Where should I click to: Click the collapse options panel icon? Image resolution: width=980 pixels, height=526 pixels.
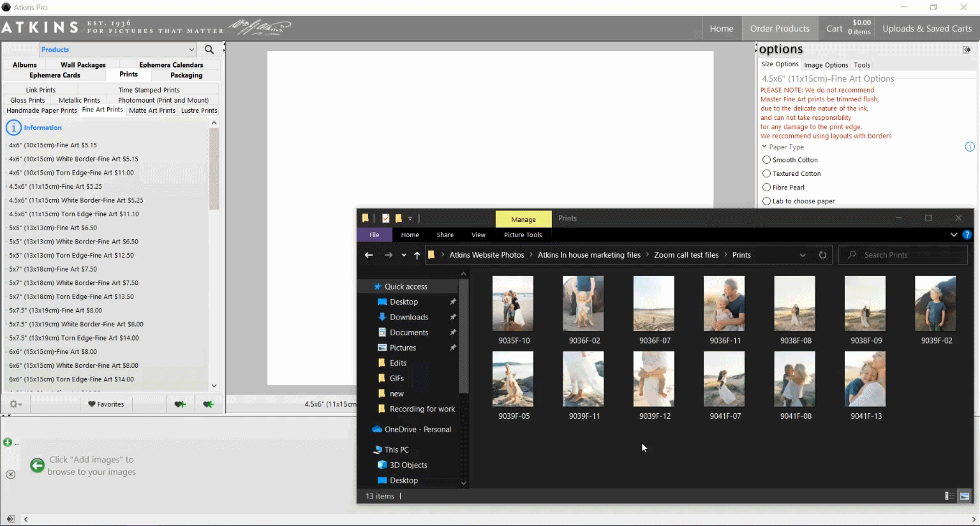pos(967,50)
